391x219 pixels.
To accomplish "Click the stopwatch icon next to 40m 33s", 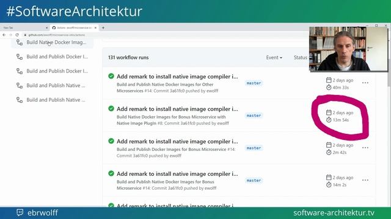I will [329, 88].
